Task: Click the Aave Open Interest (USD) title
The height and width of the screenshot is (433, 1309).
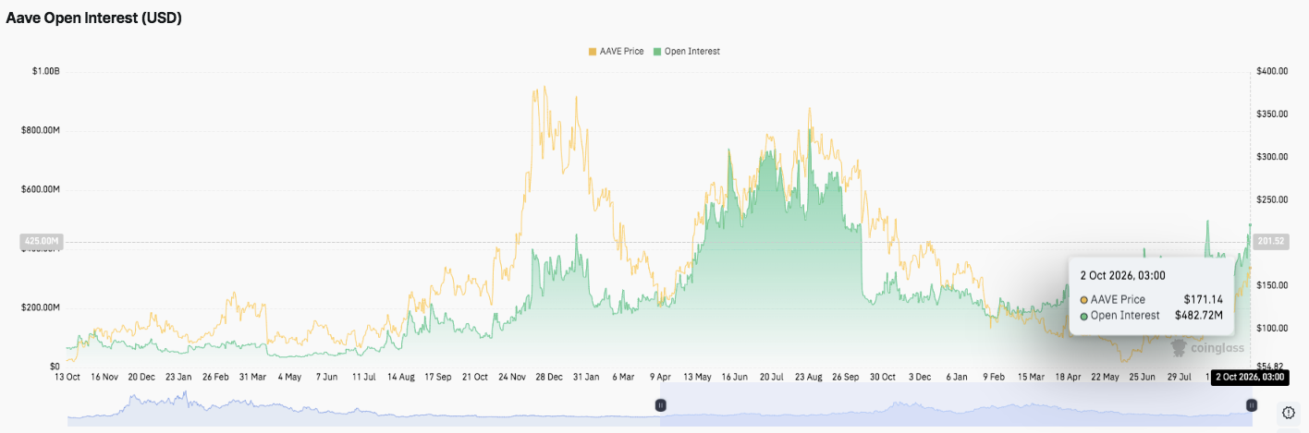Action: pos(94,18)
